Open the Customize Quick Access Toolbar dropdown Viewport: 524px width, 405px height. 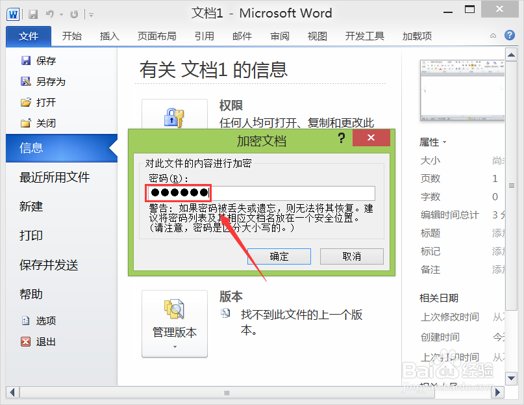point(91,14)
